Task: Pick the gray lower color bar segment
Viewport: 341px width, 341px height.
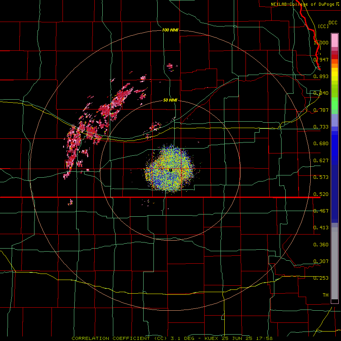Action: point(335,263)
